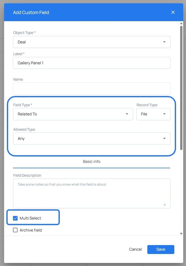The image size is (186, 266).
Task: Click the caret arrow in Object Type field
Action: (x=164, y=42)
